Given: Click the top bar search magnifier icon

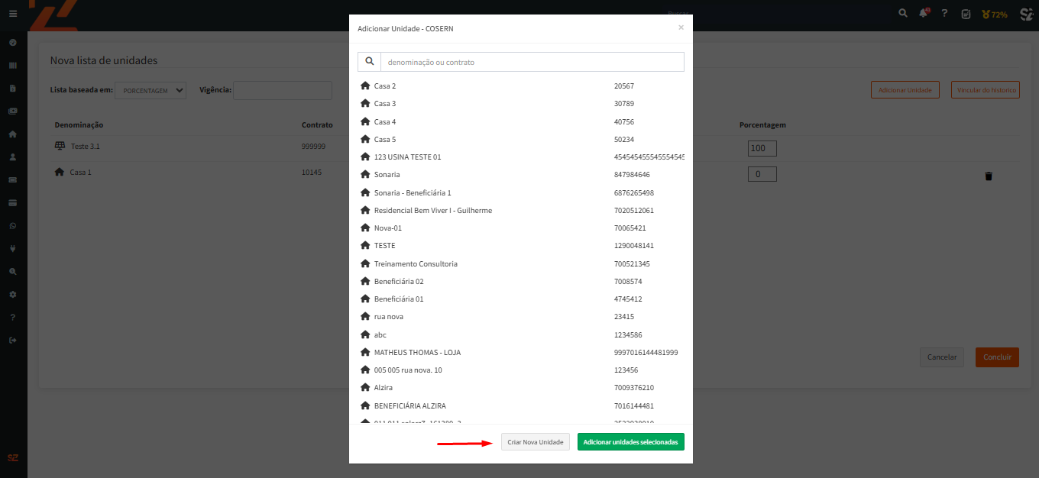Looking at the screenshot, I should (x=902, y=14).
